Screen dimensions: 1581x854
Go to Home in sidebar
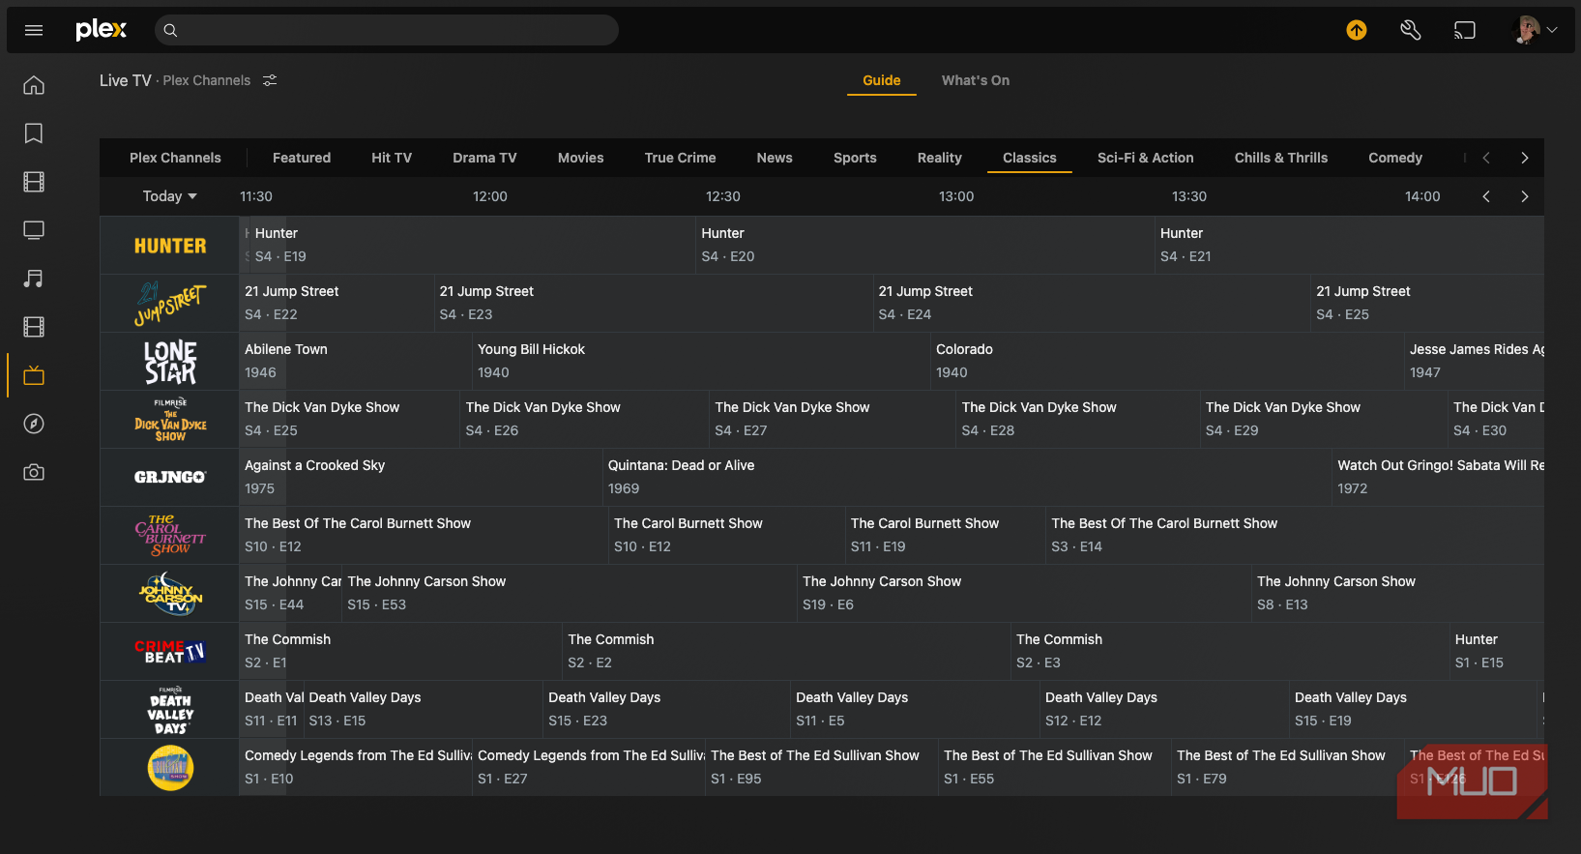tap(34, 85)
